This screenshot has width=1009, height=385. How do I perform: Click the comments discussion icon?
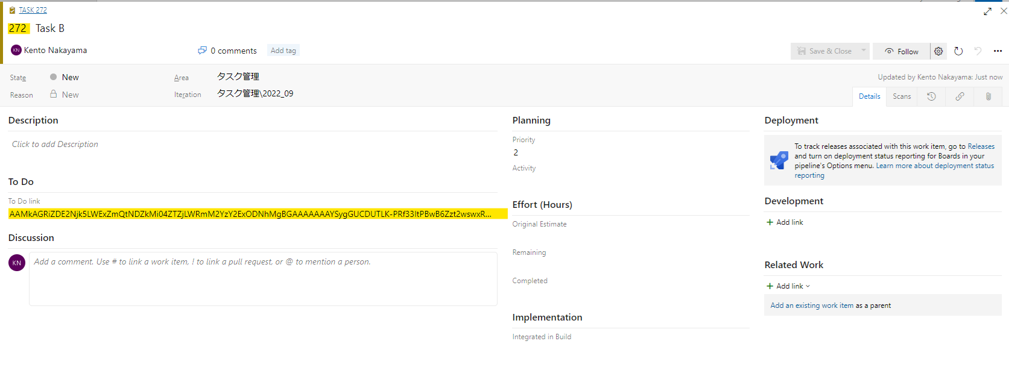[202, 51]
